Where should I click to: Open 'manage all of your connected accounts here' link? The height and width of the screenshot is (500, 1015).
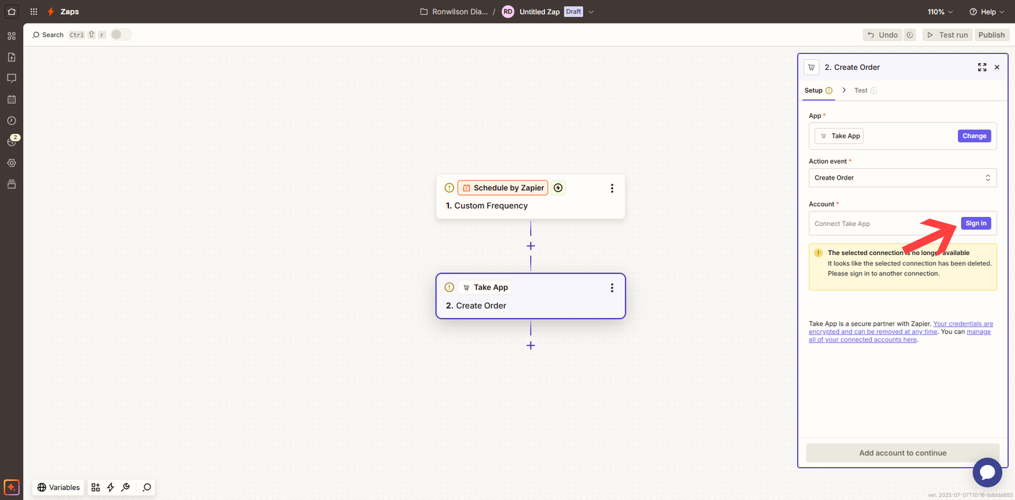900,336
